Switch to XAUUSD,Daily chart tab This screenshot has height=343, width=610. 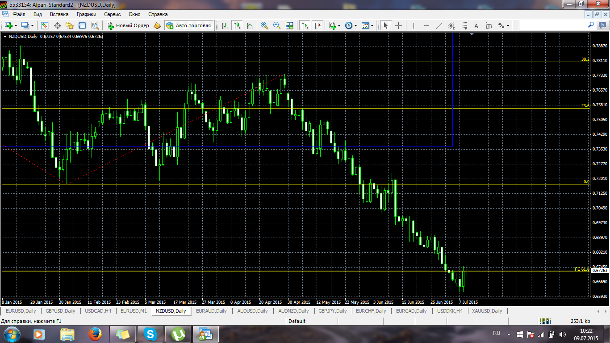coord(487,311)
